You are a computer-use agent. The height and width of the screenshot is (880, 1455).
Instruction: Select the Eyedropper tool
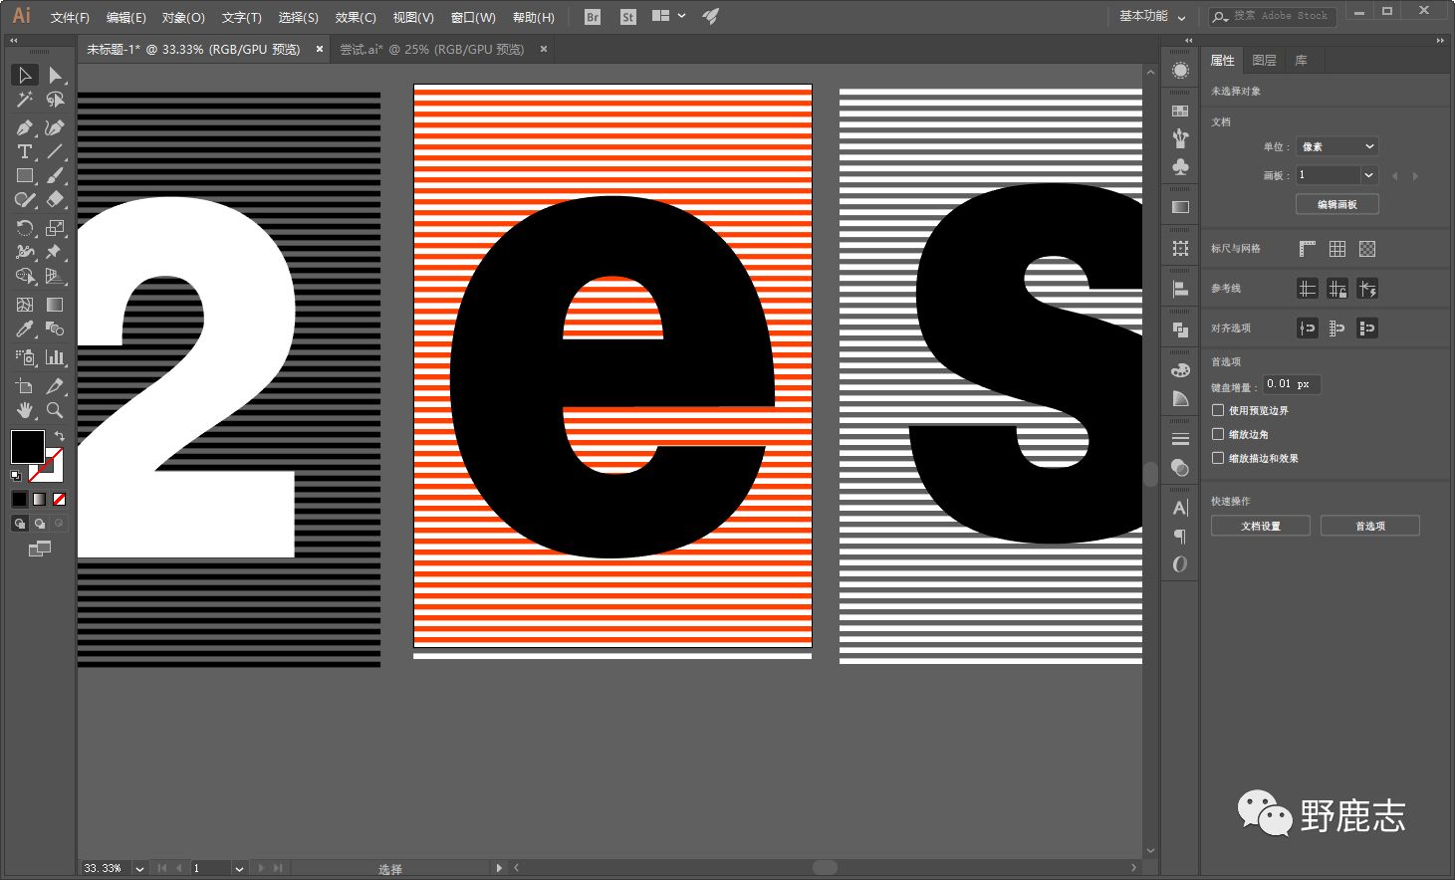pyautogui.click(x=25, y=330)
